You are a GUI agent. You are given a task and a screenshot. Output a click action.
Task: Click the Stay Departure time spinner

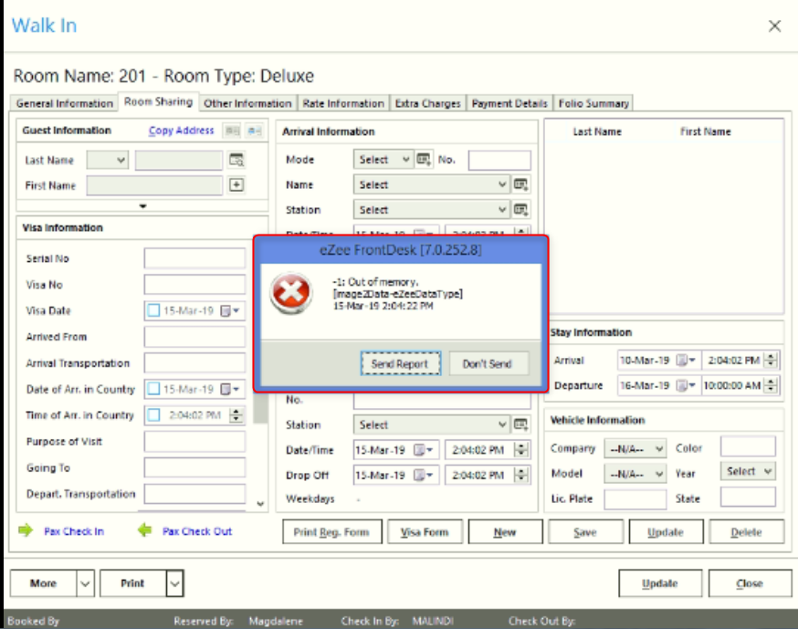click(771, 384)
